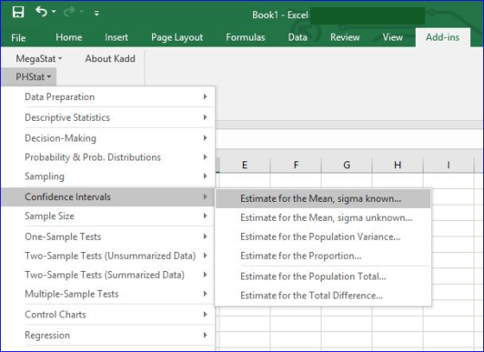484x352 pixels.
Task: Choose Estimate for the Population Total
Action: coord(323,276)
